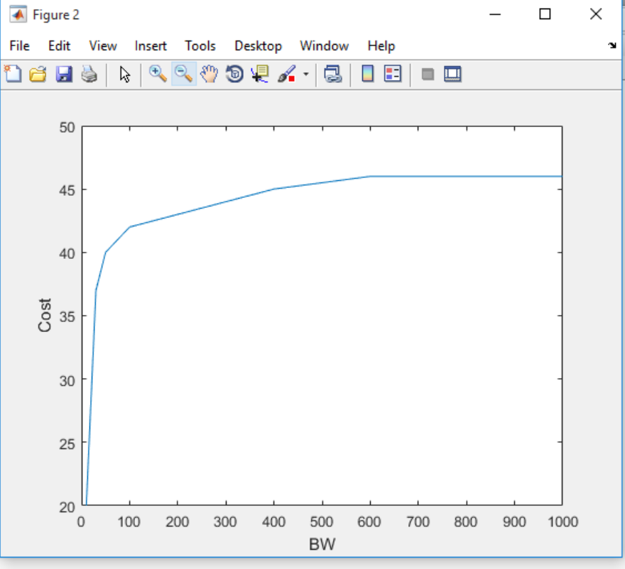Open a file with the folder icon
Viewport: 625px width, 569px height.
[38, 74]
